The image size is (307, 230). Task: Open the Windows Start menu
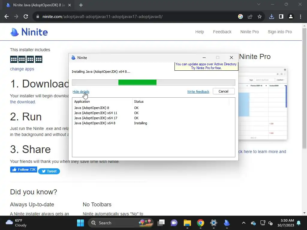(80, 223)
